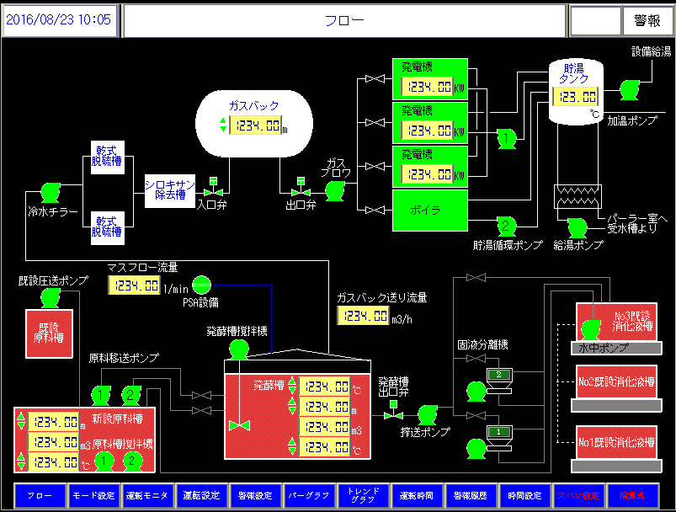Click the pump beside 固液分離機 unit 2
The image size is (676, 512).
coord(476,392)
